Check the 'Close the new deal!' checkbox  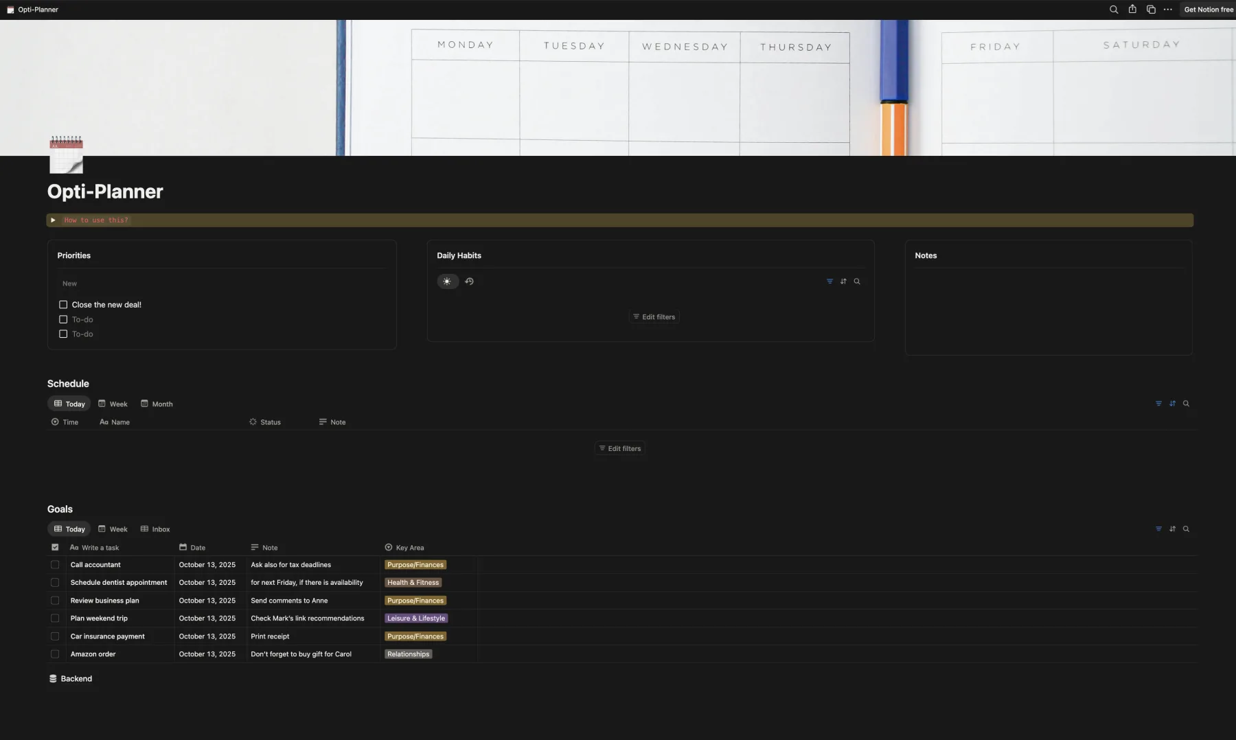point(63,305)
